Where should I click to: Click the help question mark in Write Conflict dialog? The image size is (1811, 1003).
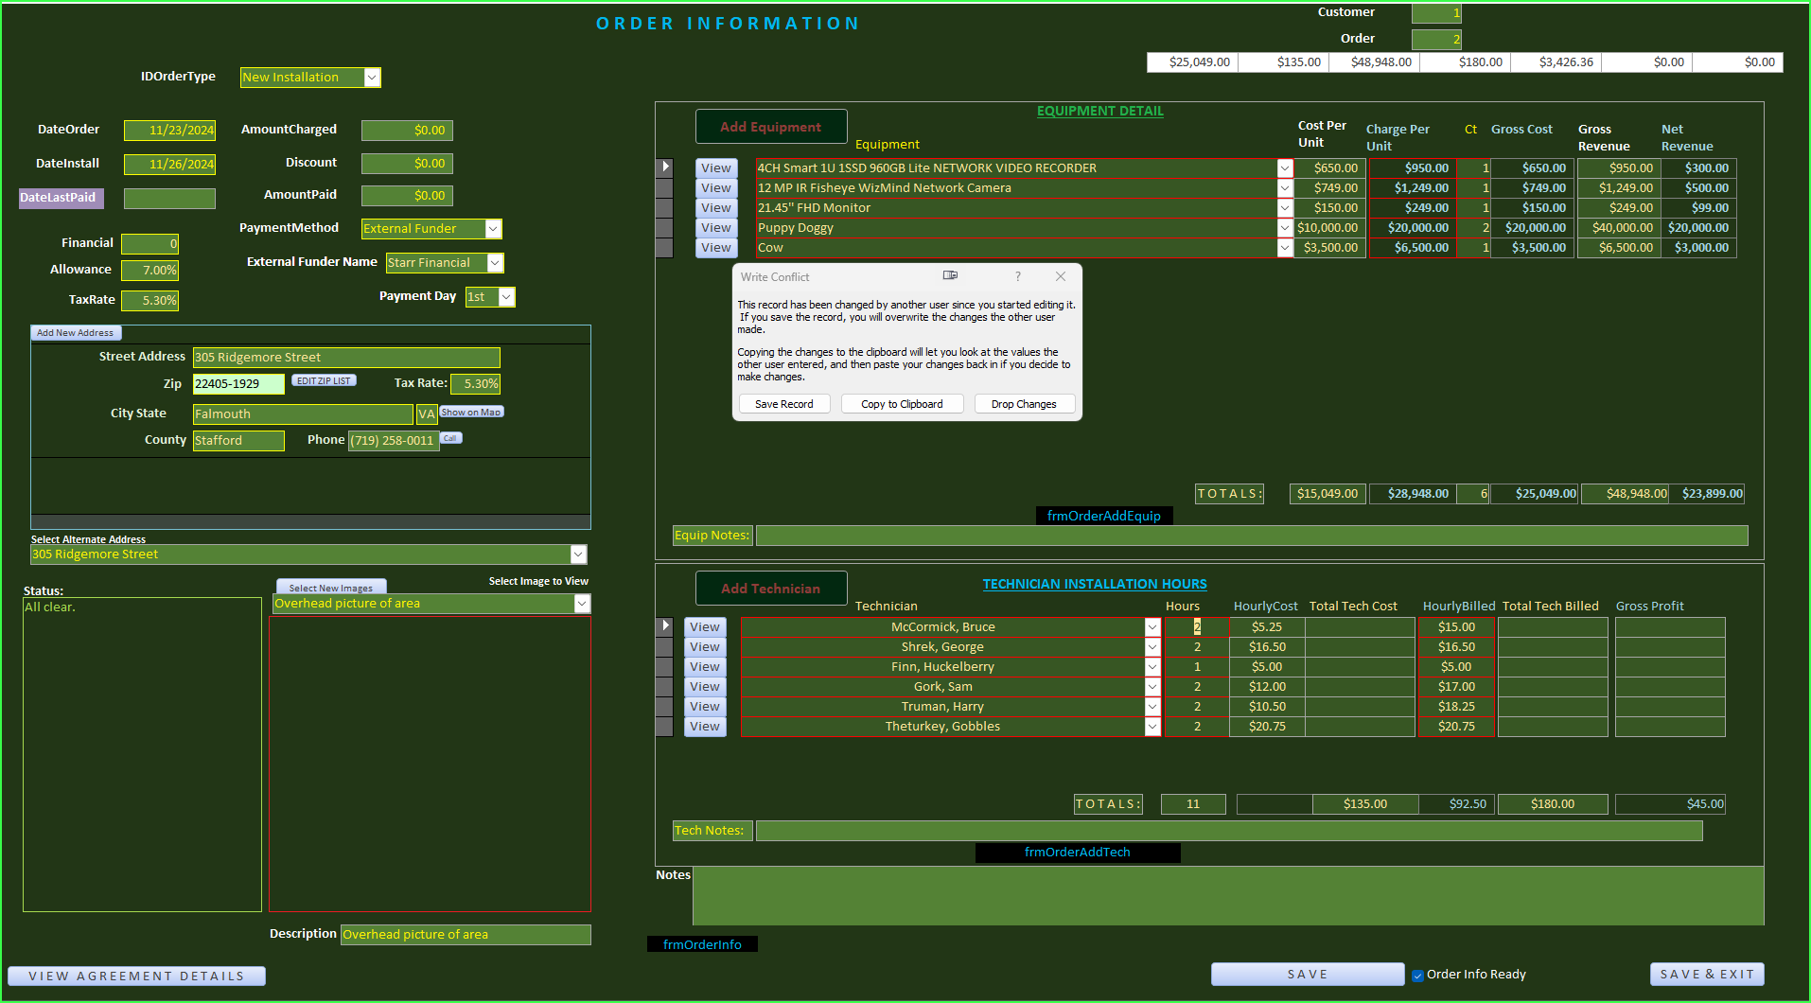(x=1018, y=276)
